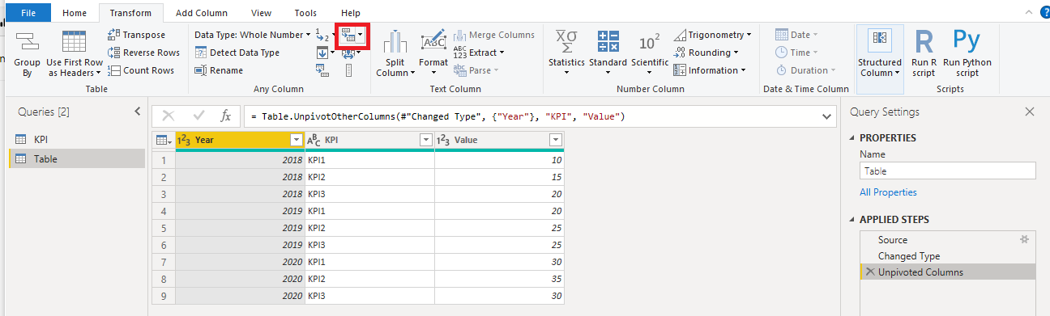Click the query Name input field
1050x316 pixels.
click(x=947, y=171)
